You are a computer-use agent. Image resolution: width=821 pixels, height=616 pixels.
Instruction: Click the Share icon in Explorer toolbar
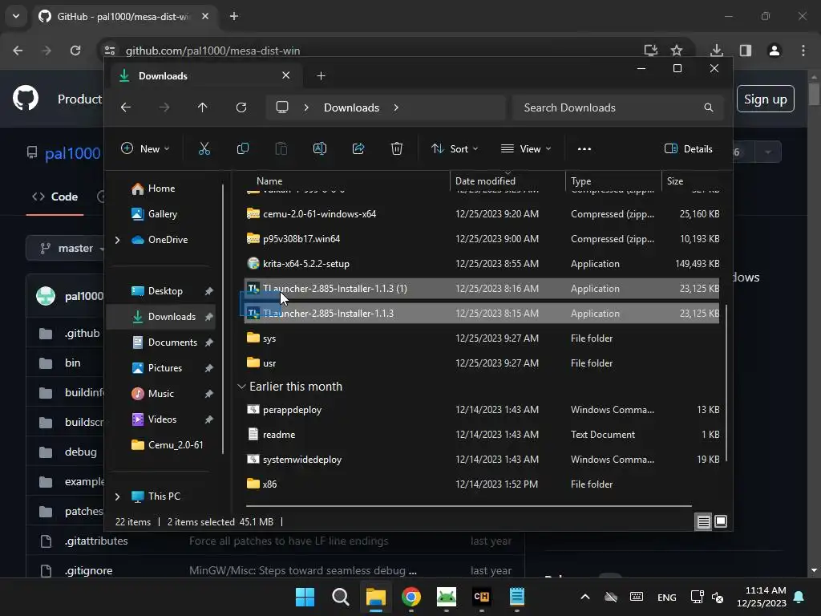(358, 148)
